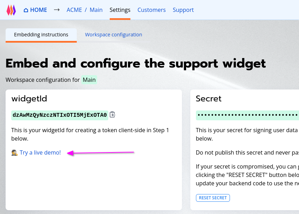Click the widgetId card heading
The height and width of the screenshot is (214, 299).
[x=29, y=99]
